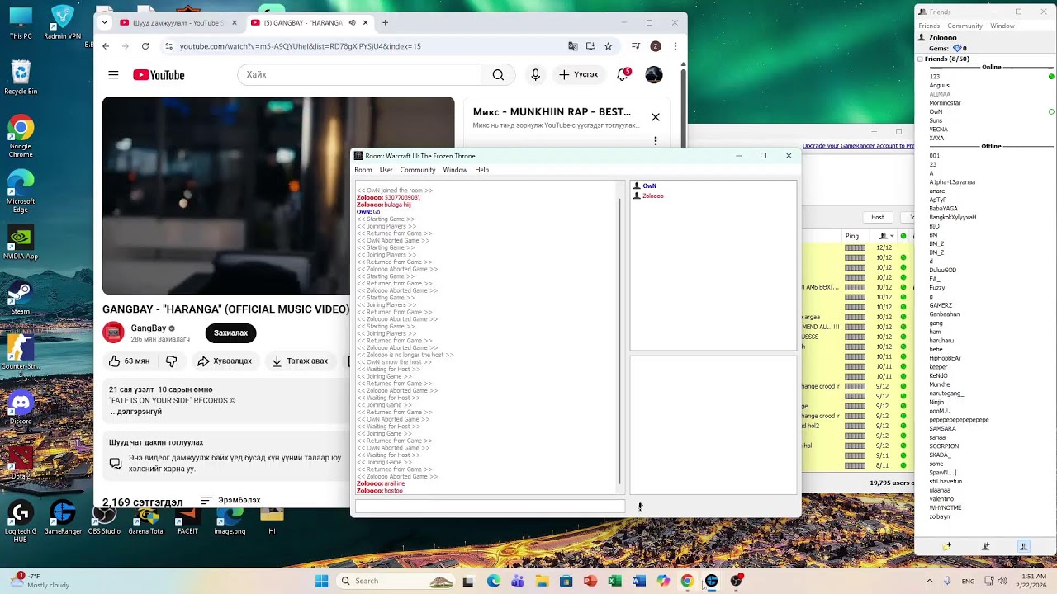Open Chrome tab search dropdown
The image size is (1057, 594).
pos(104,23)
